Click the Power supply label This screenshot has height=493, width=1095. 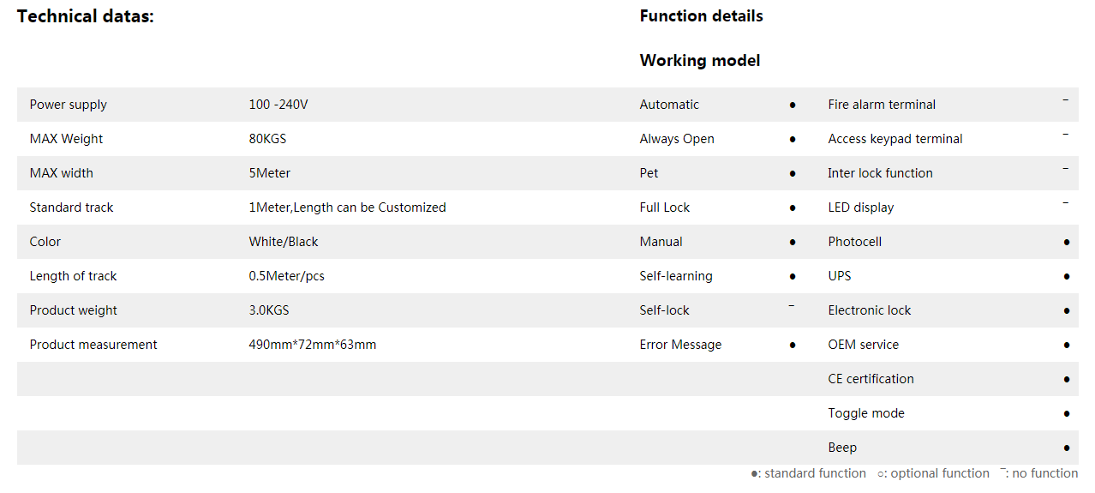[69, 105]
